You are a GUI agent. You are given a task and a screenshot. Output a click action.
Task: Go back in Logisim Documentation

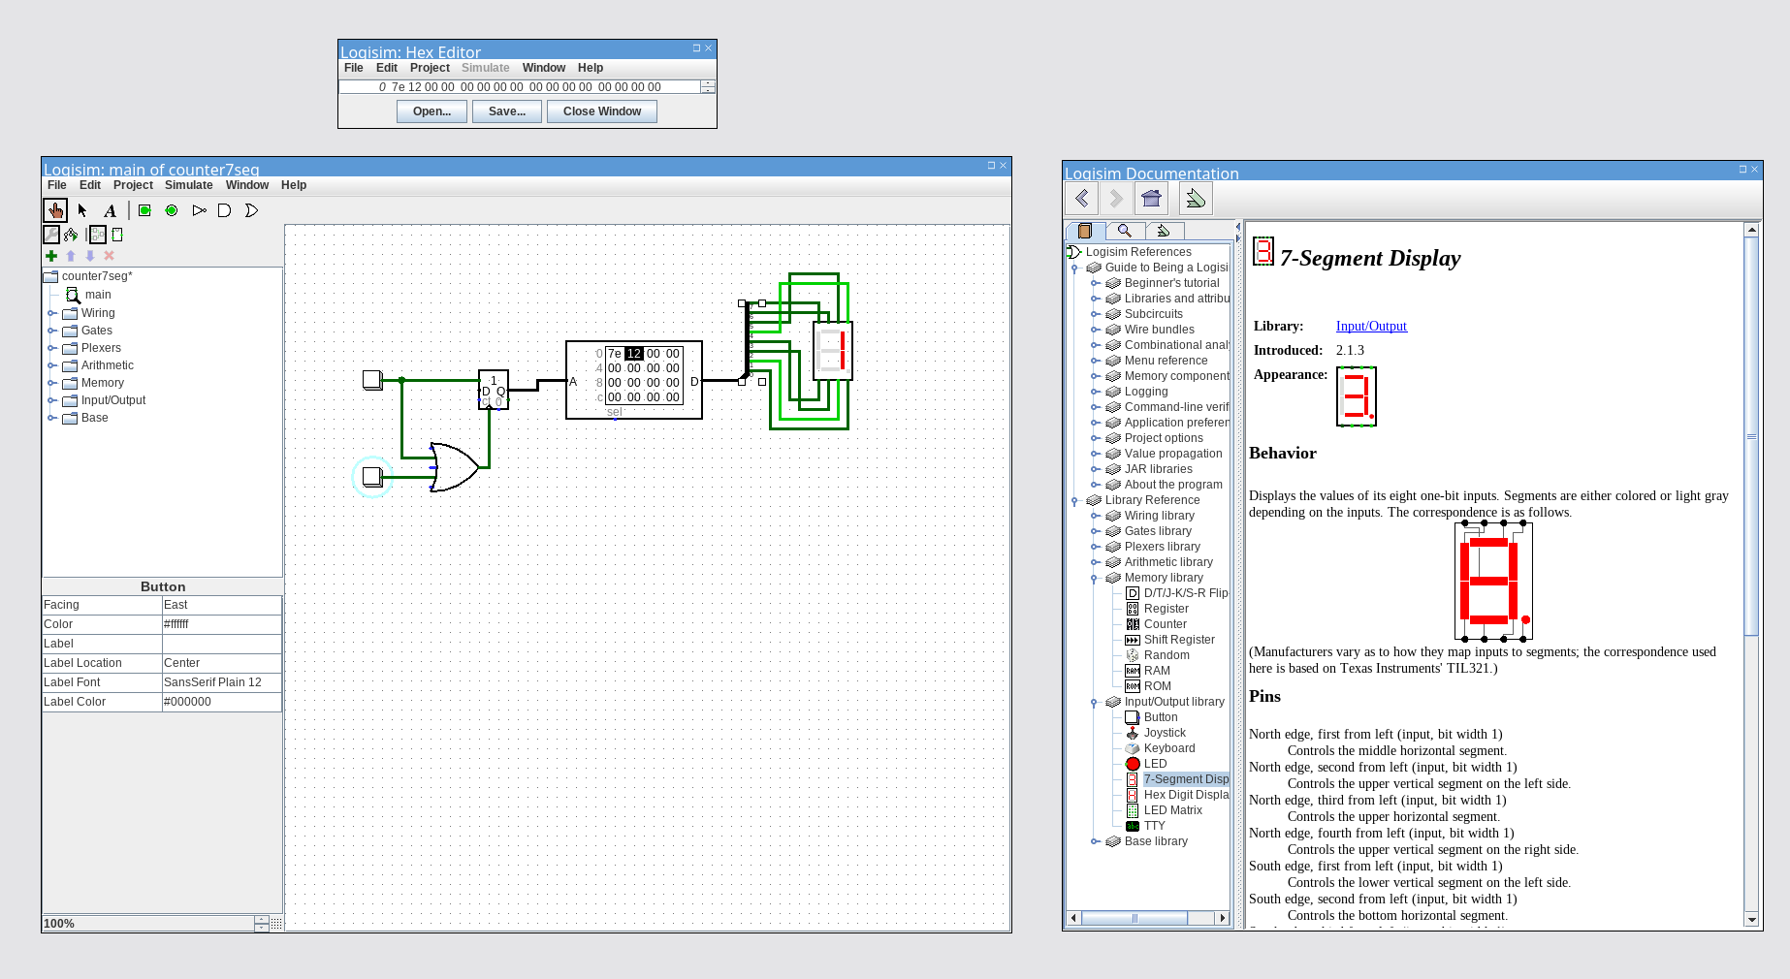tap(1081, 199)
